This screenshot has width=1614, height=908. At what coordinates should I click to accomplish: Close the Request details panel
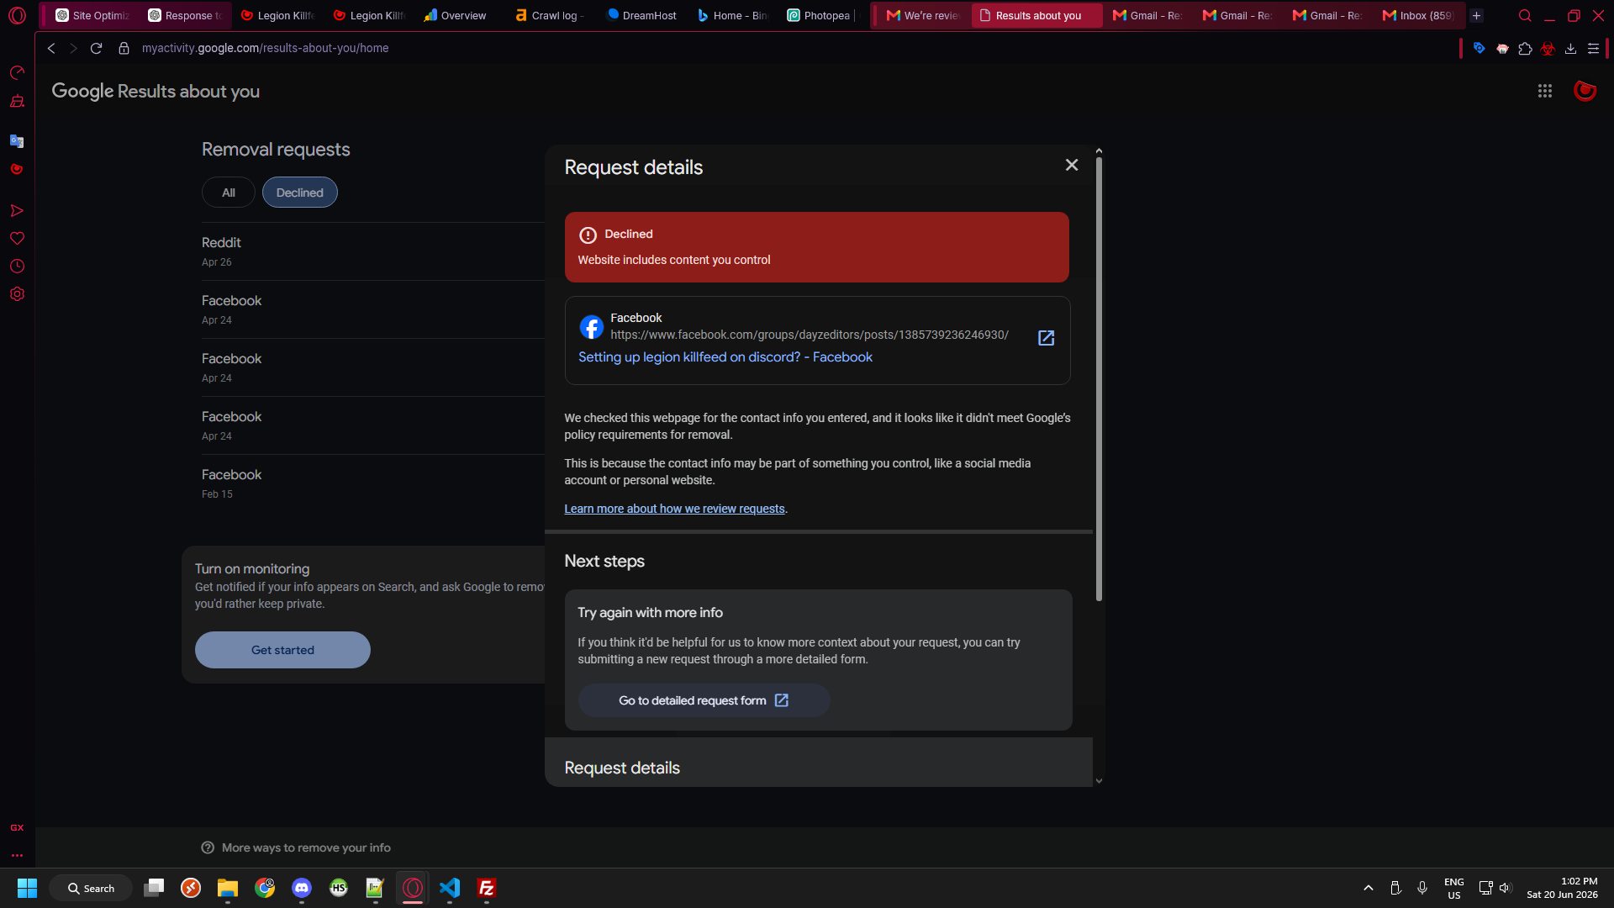tap(1072, 165)
